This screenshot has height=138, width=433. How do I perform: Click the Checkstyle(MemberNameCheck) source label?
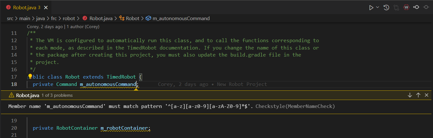[295, 106]
